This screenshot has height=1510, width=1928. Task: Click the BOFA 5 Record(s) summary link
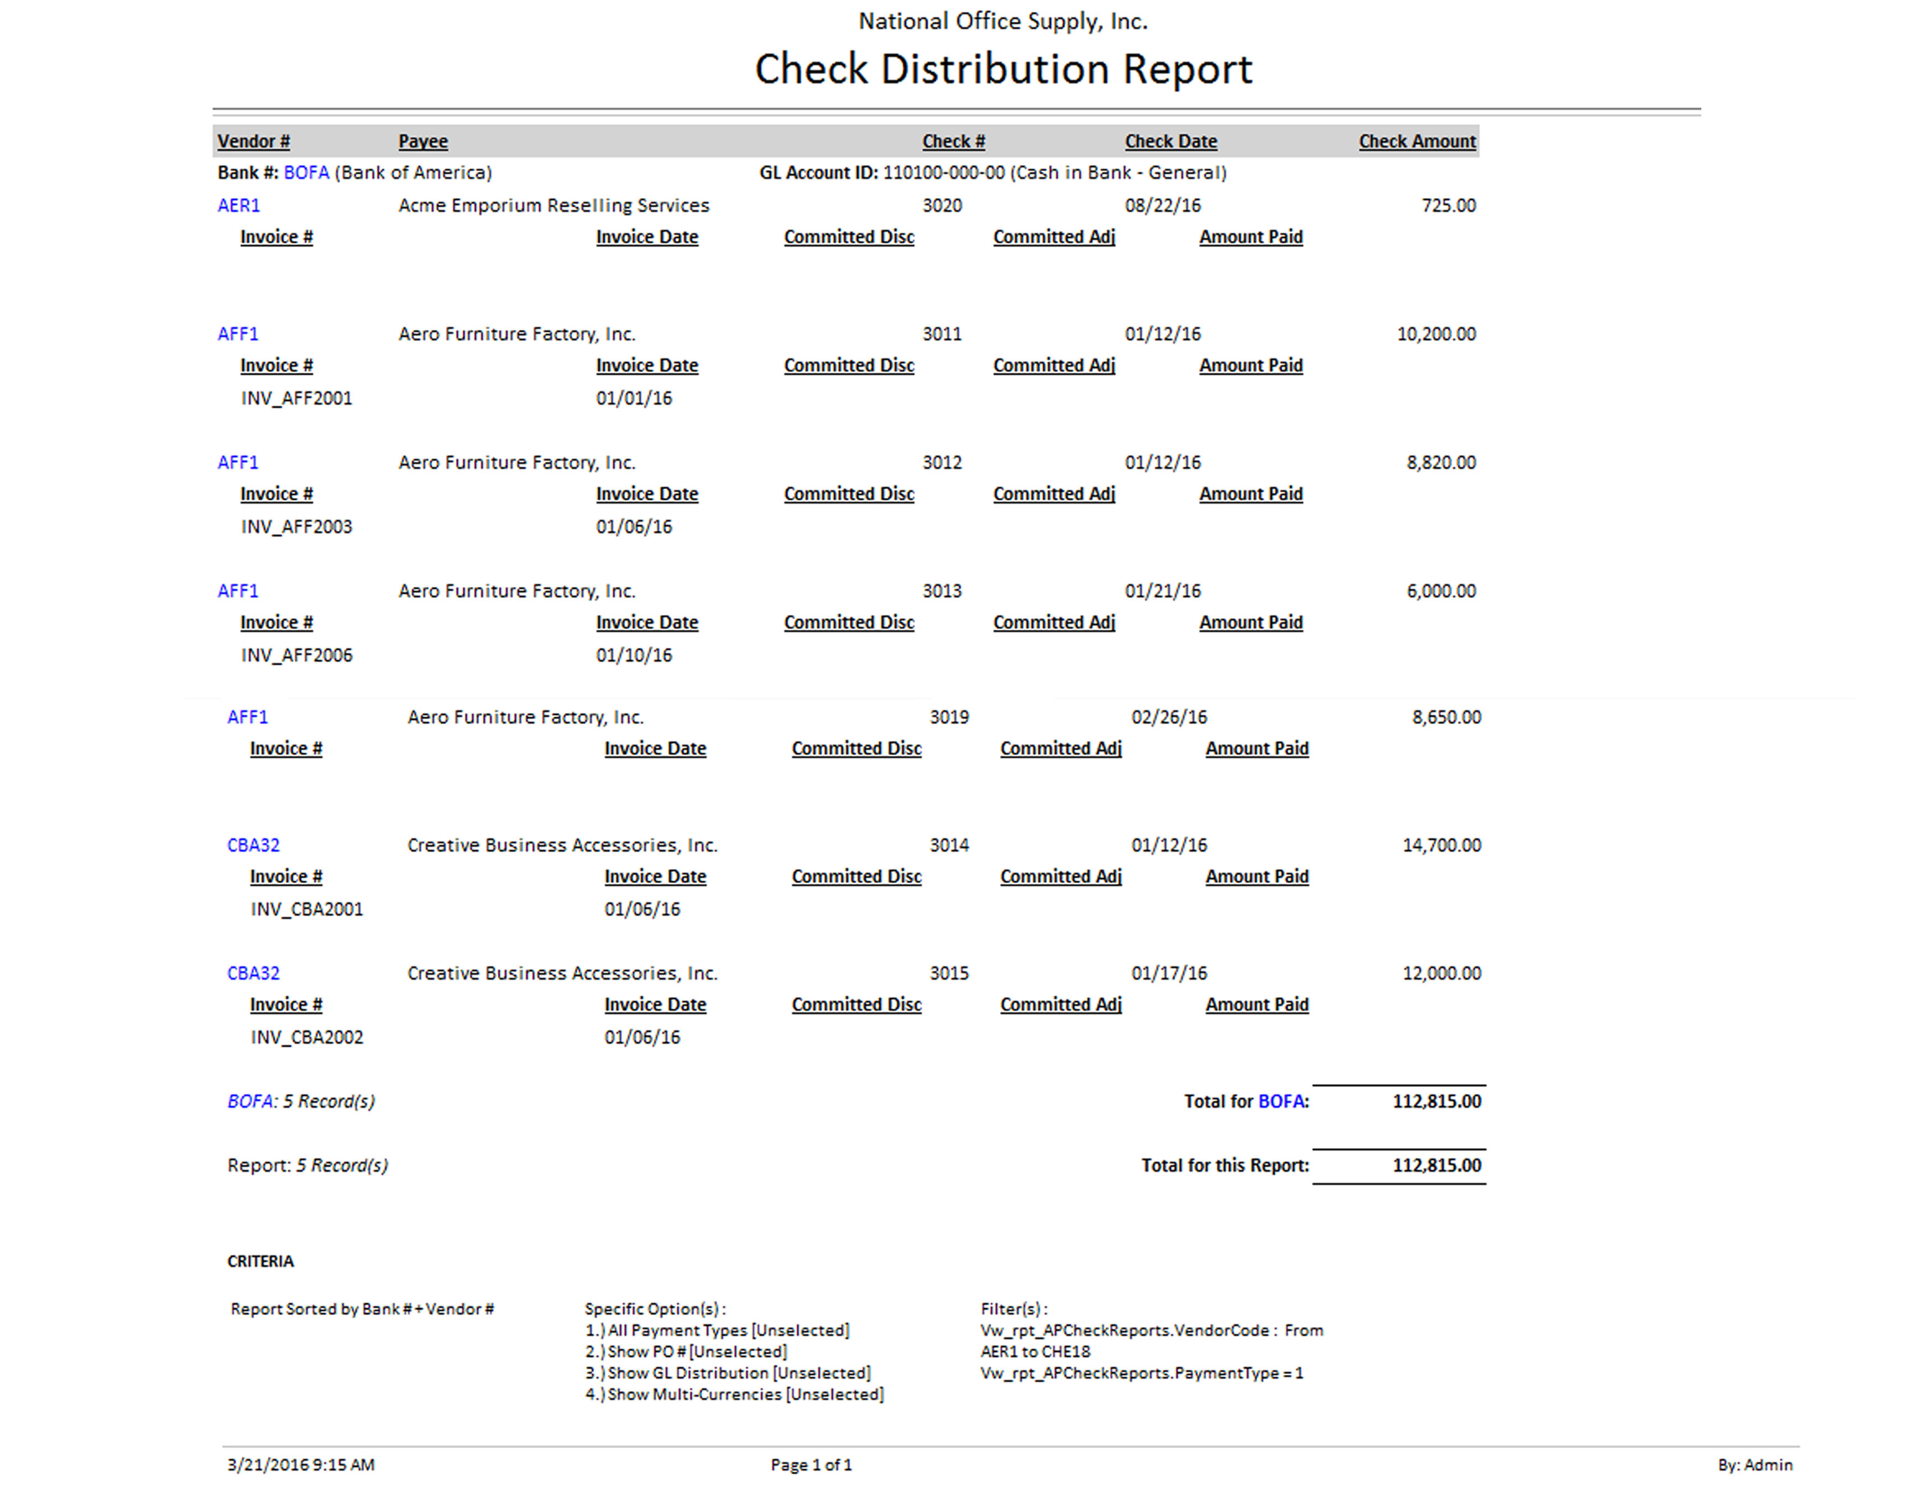point(250,1101)
